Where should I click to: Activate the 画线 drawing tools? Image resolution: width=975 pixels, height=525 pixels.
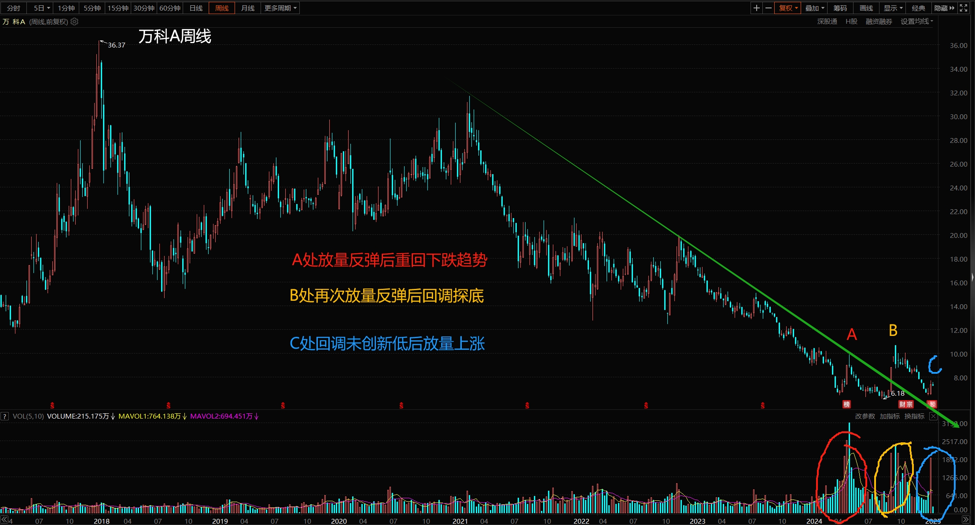(x=866, y=8)
